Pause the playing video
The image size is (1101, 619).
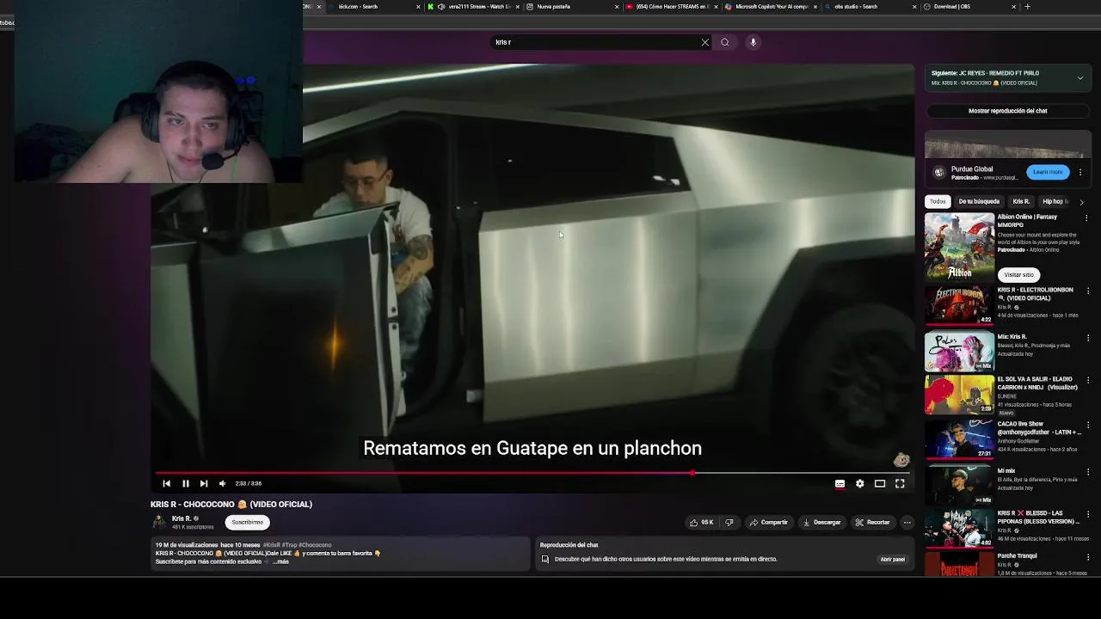click(185, 483)
